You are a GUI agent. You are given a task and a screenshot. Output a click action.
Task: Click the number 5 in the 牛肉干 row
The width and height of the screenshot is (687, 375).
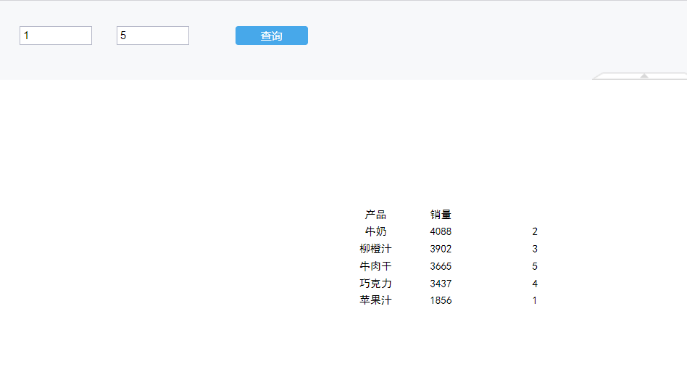pyautogui.click(x=535, y=266)
